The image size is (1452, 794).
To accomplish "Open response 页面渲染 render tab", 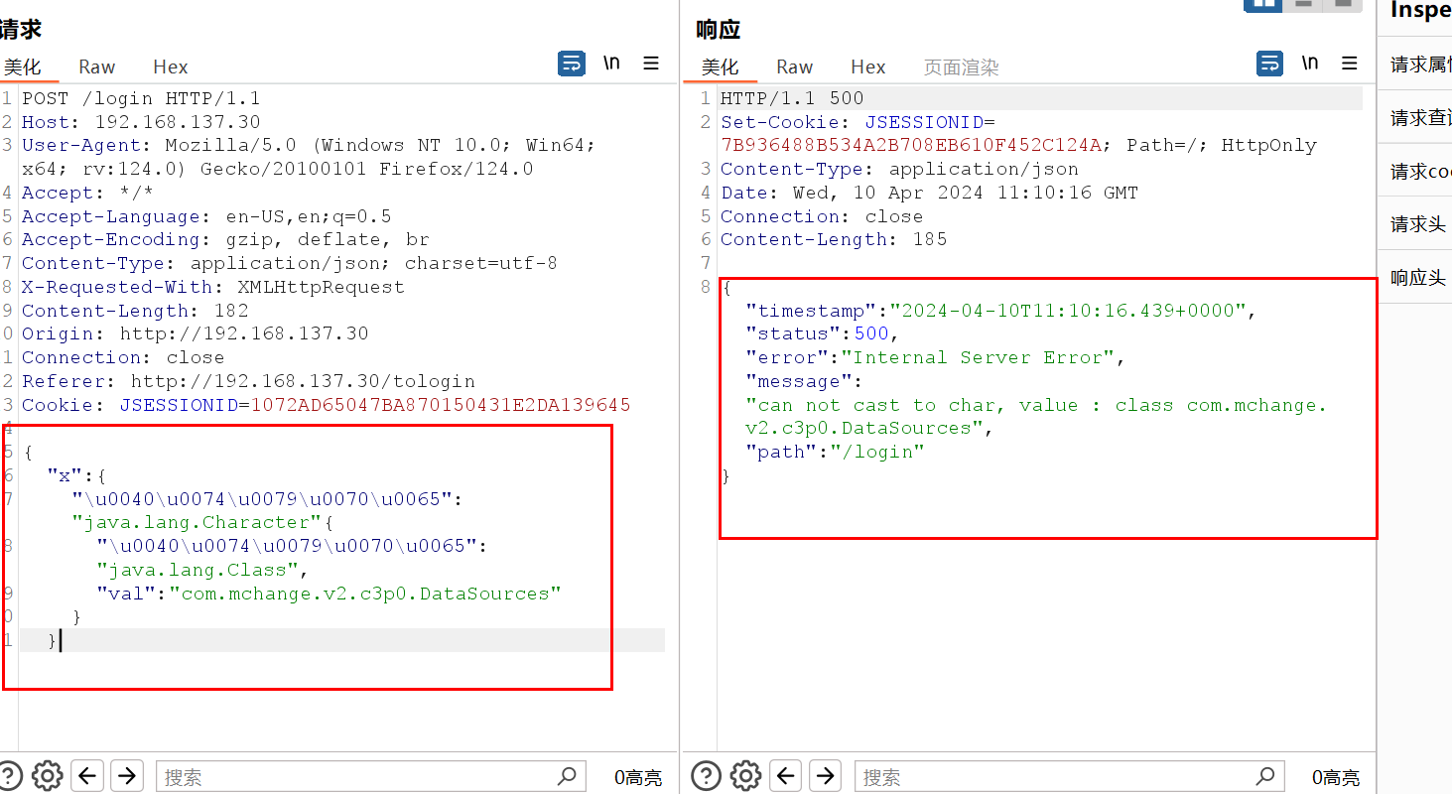I will tap(961, 66).
